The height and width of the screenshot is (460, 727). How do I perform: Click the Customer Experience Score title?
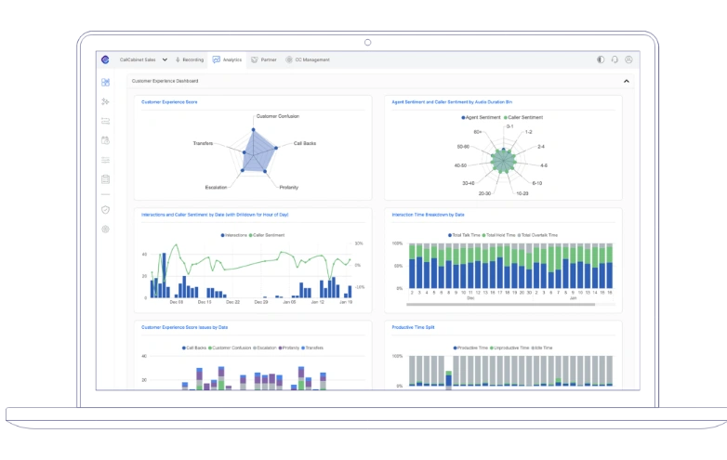pyautogui.click(x=169, y=101)
